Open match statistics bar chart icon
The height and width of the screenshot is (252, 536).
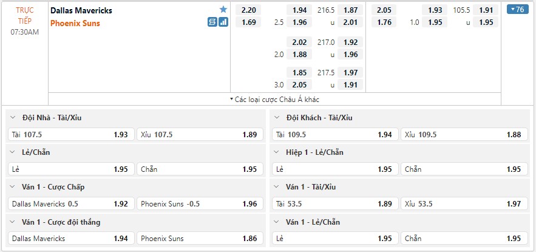[223, 22]
